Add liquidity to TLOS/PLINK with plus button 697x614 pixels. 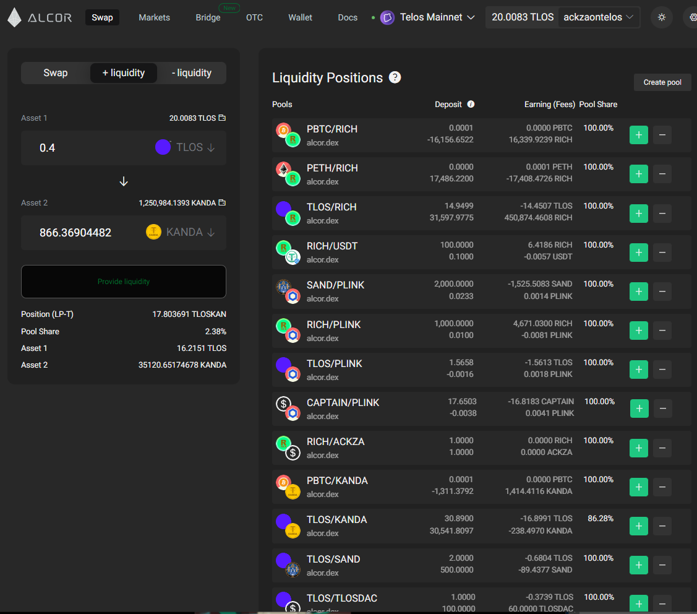tap(639, 370)
